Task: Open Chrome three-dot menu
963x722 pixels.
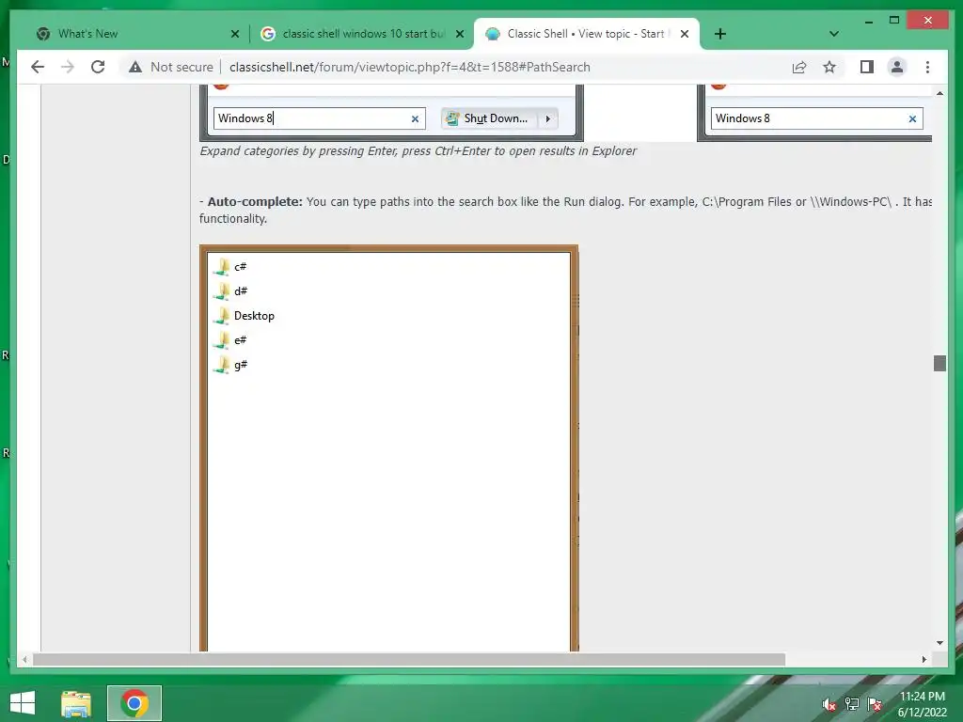Action: point(927,67)
